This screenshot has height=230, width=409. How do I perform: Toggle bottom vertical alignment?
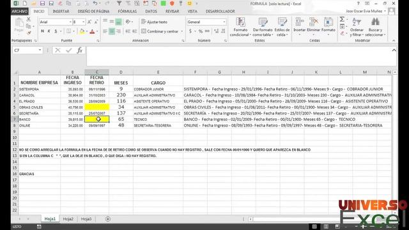coord(118,22)
